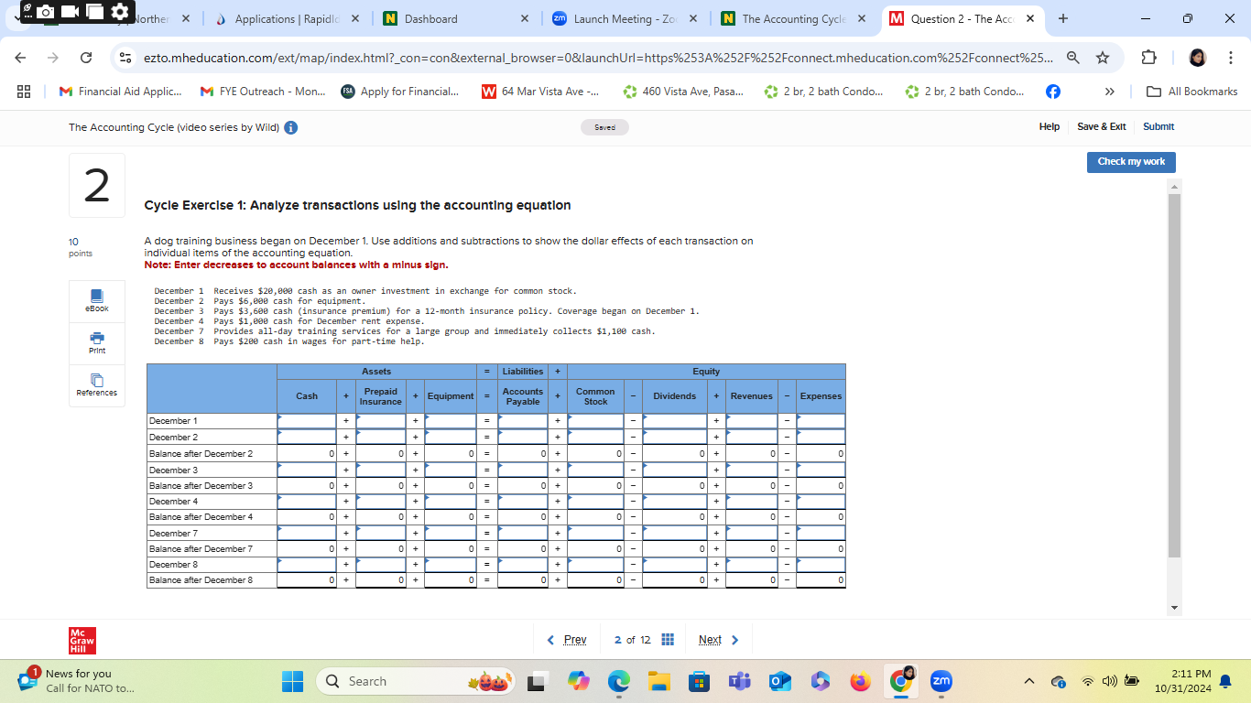Launch Microsoft Edge from the taskbar
This screenshot has height=703, width=1251.
pos(618,681)
